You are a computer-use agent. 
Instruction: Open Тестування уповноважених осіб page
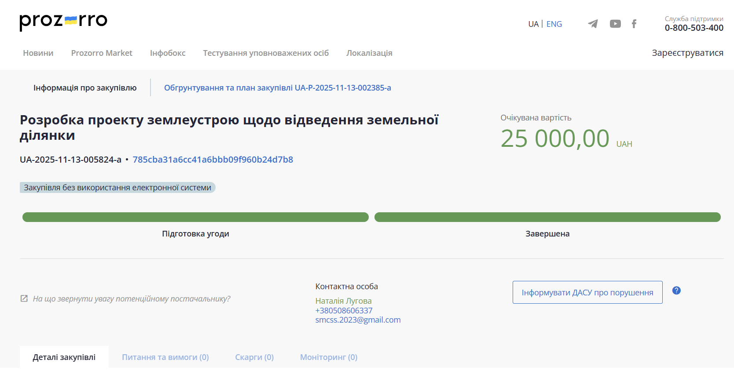point(266,53)
